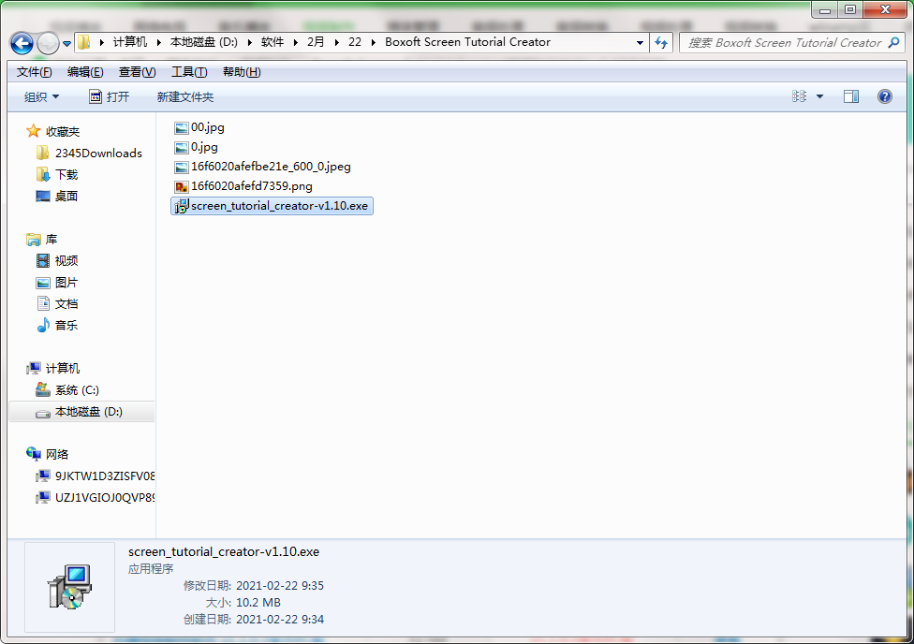The height and width of the screenshot is (644, 914).
Task: Open the 编辑(E) menu
Action: pos(85,72)
